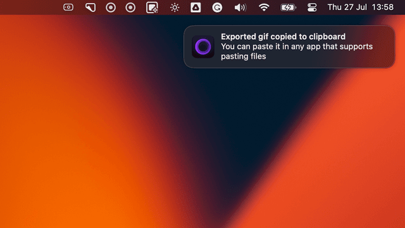The height and width of the screenshot is (228, 405).
Task: Click the 13:58 clock time
Action: (382, 7)
